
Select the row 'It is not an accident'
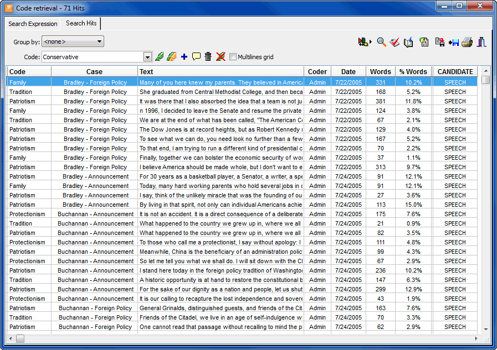[242, 214]
